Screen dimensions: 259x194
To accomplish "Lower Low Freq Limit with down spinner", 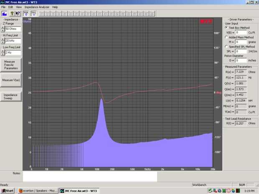I will (x=3, y=54).
